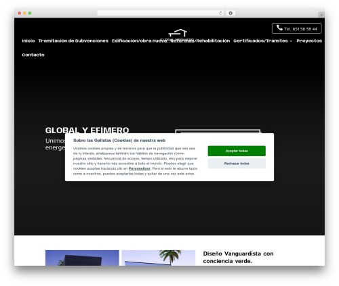This screenshot has width=339, height=286.
Task: Click the phone icon in the Tel. button
Action: (279, 28)
